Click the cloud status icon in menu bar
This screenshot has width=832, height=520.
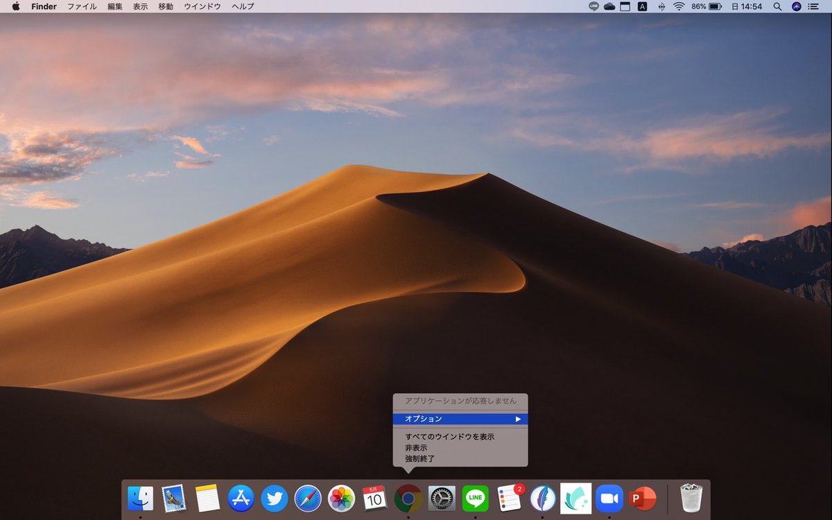[609, 6]
